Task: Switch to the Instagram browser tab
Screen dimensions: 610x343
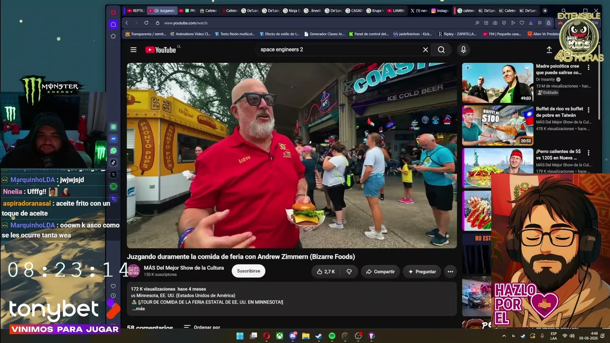Action: click(440, 10)
